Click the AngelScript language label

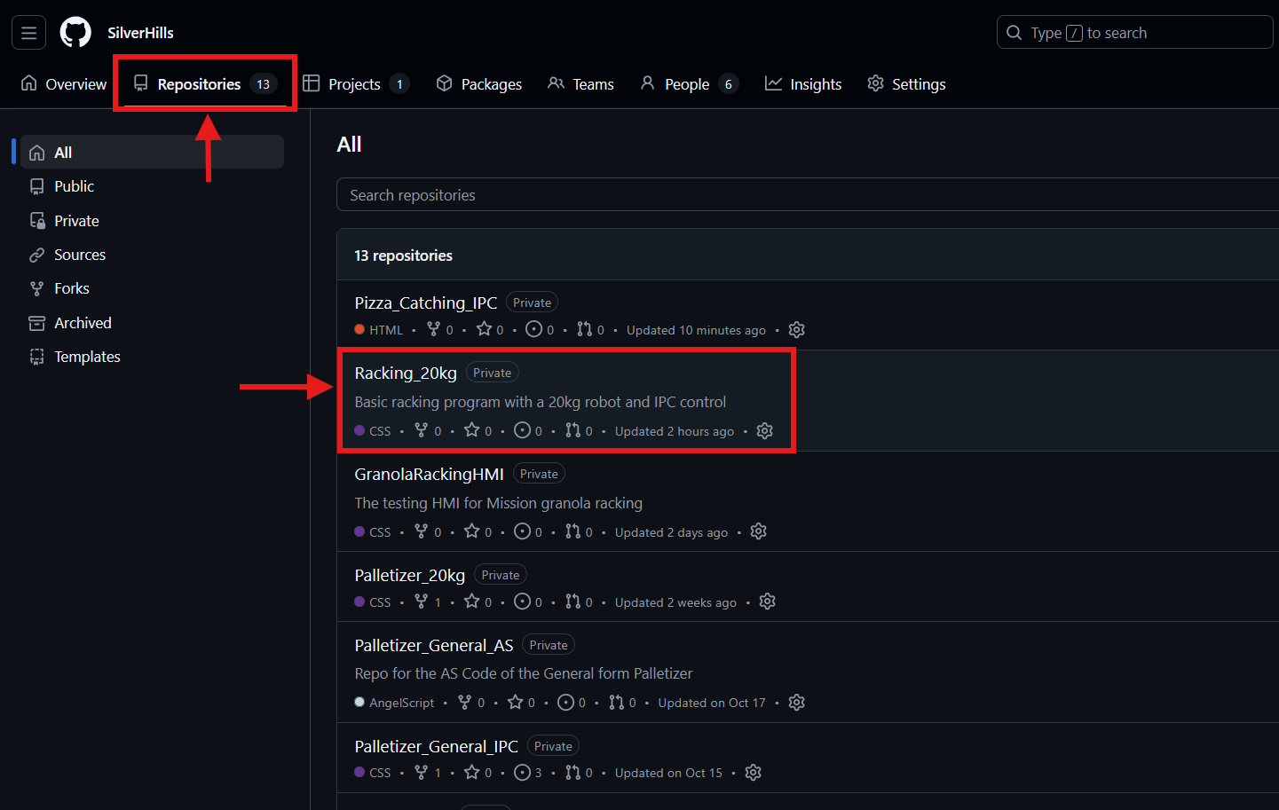401,703
